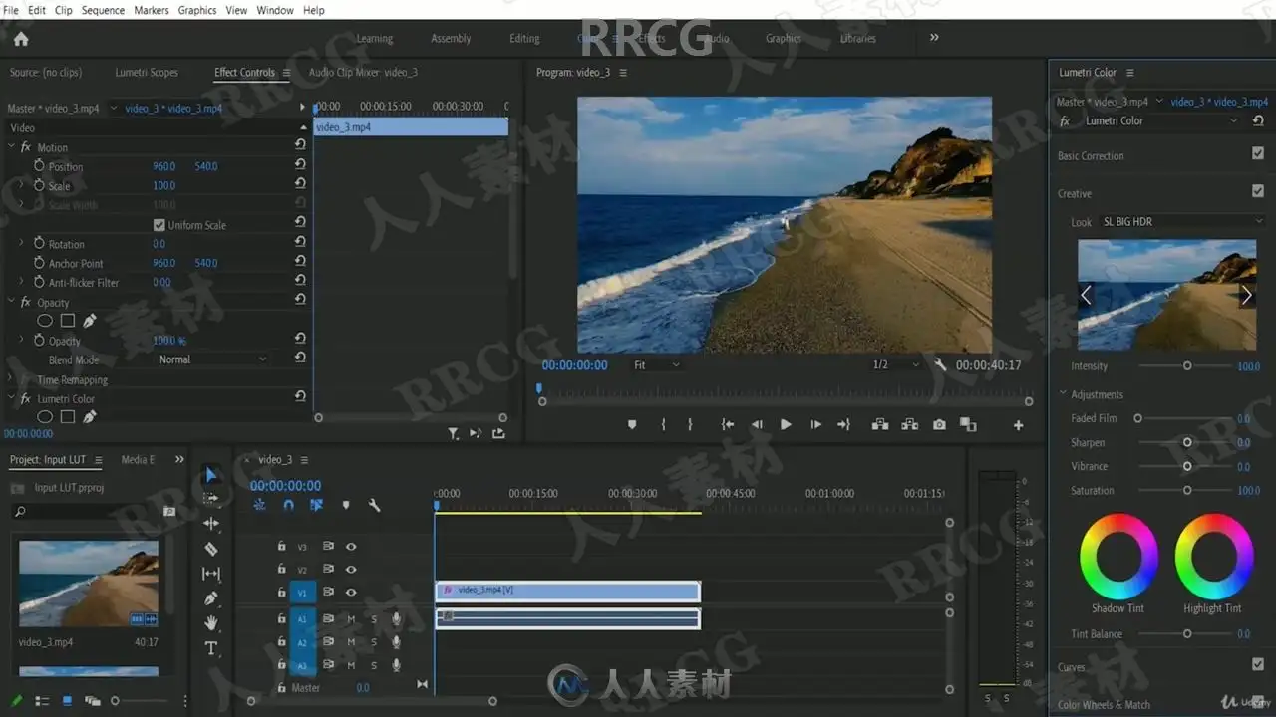Select the video_3.mp4 thumbnail in Project panel

(89, 584)
